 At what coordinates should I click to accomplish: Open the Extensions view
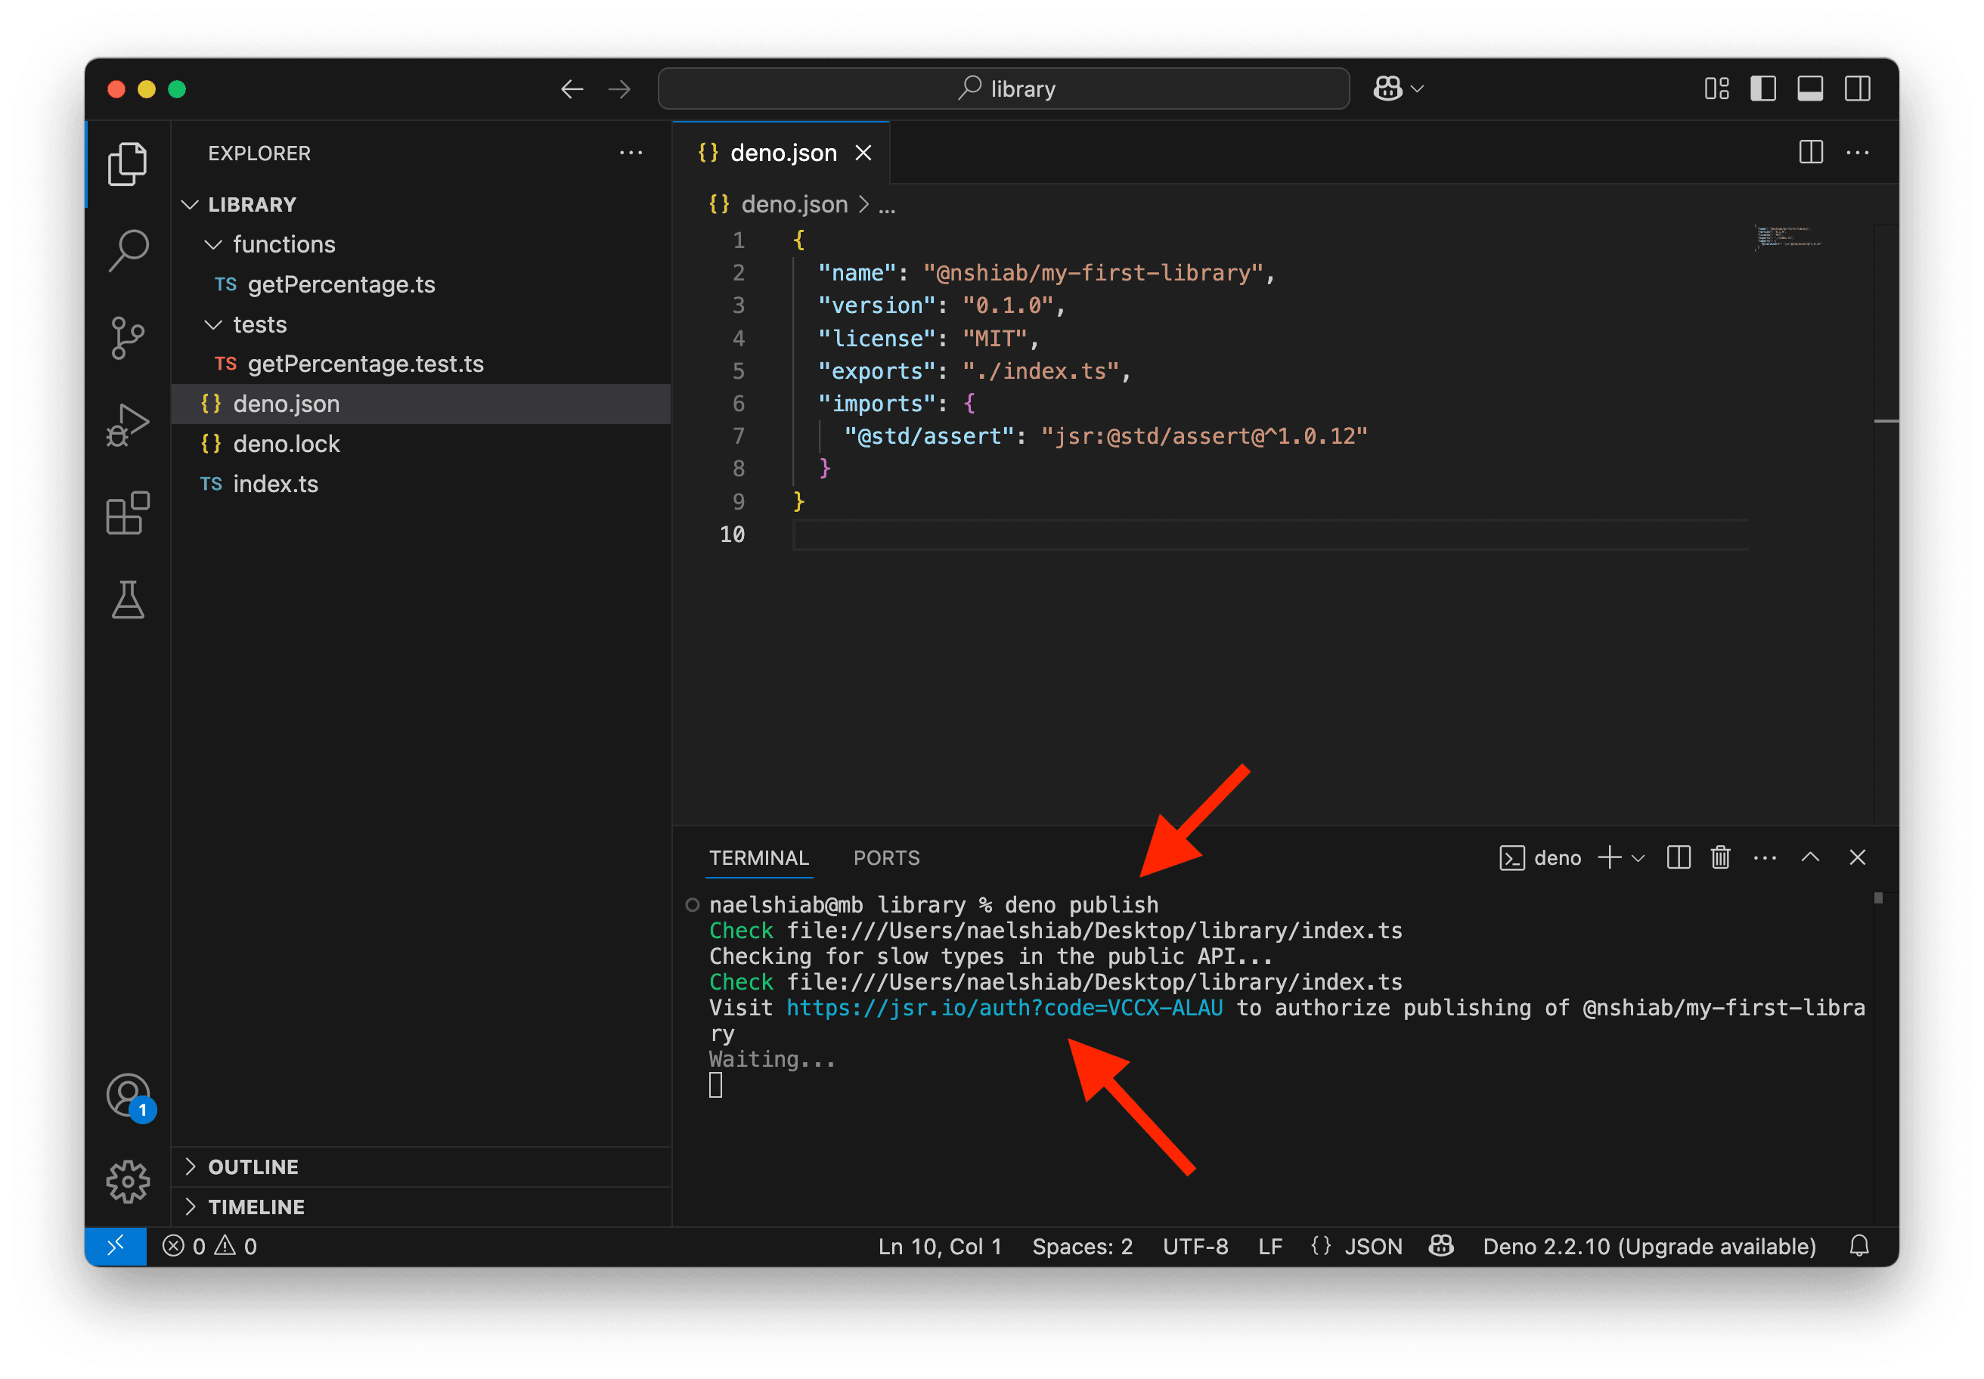[x=128, y=513]
